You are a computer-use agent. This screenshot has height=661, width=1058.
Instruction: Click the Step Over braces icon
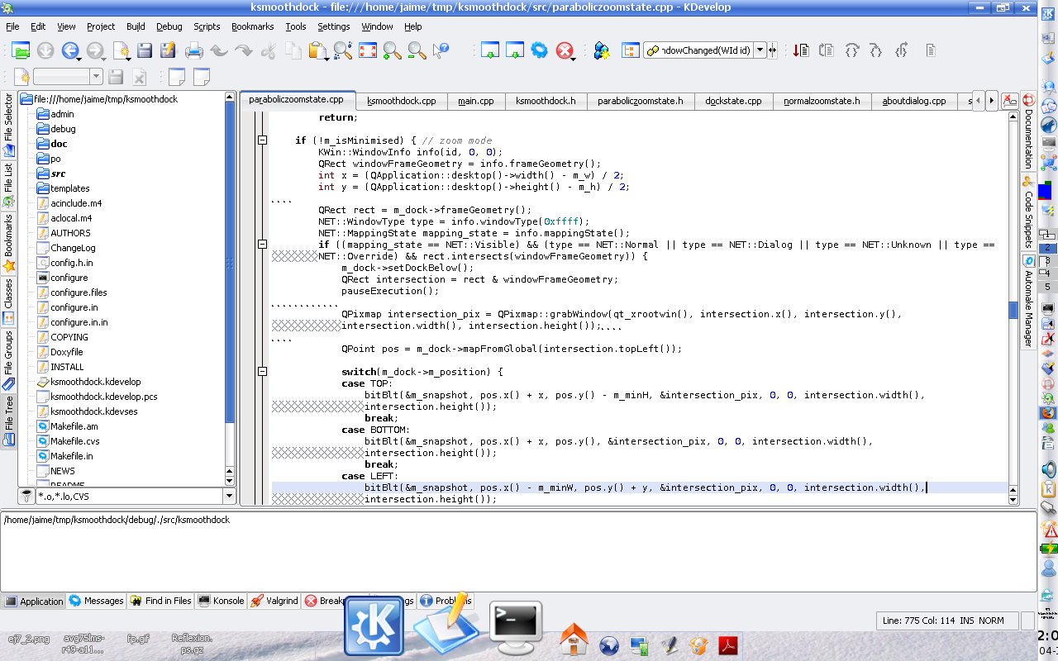pos(851,50)
